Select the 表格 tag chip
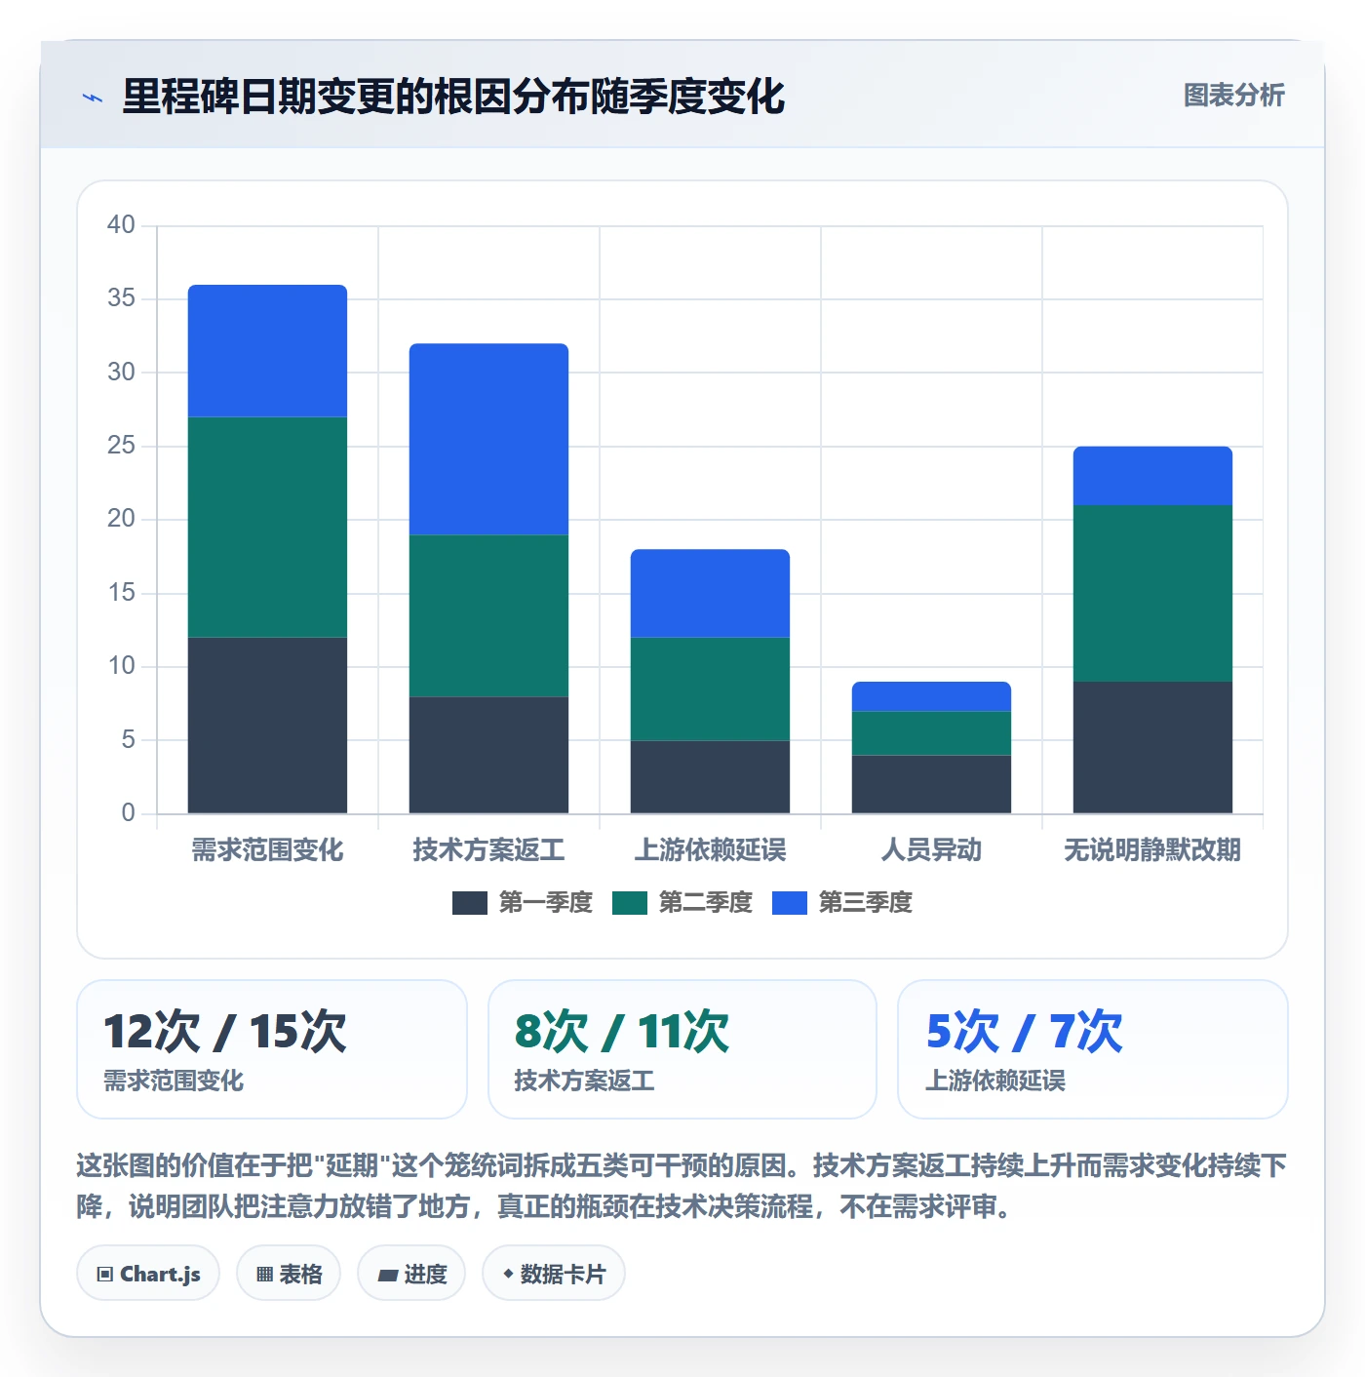 coord(289,1274)
